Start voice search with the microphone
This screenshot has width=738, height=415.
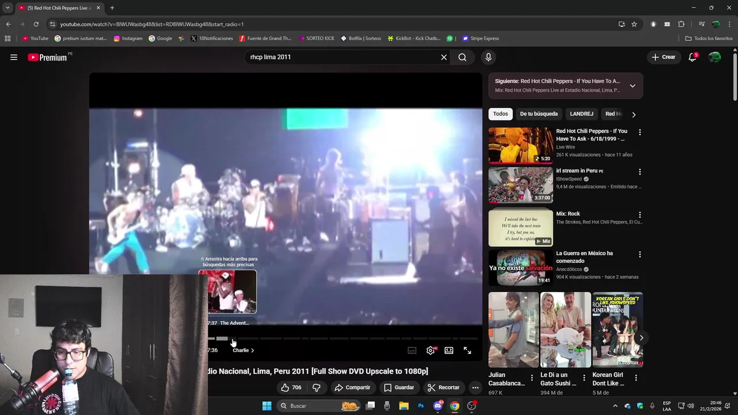pos(488,57)
